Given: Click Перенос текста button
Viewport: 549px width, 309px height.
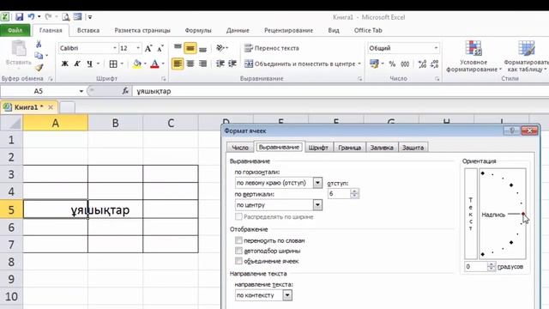Looking at the screenshot, I should point(272,48).
